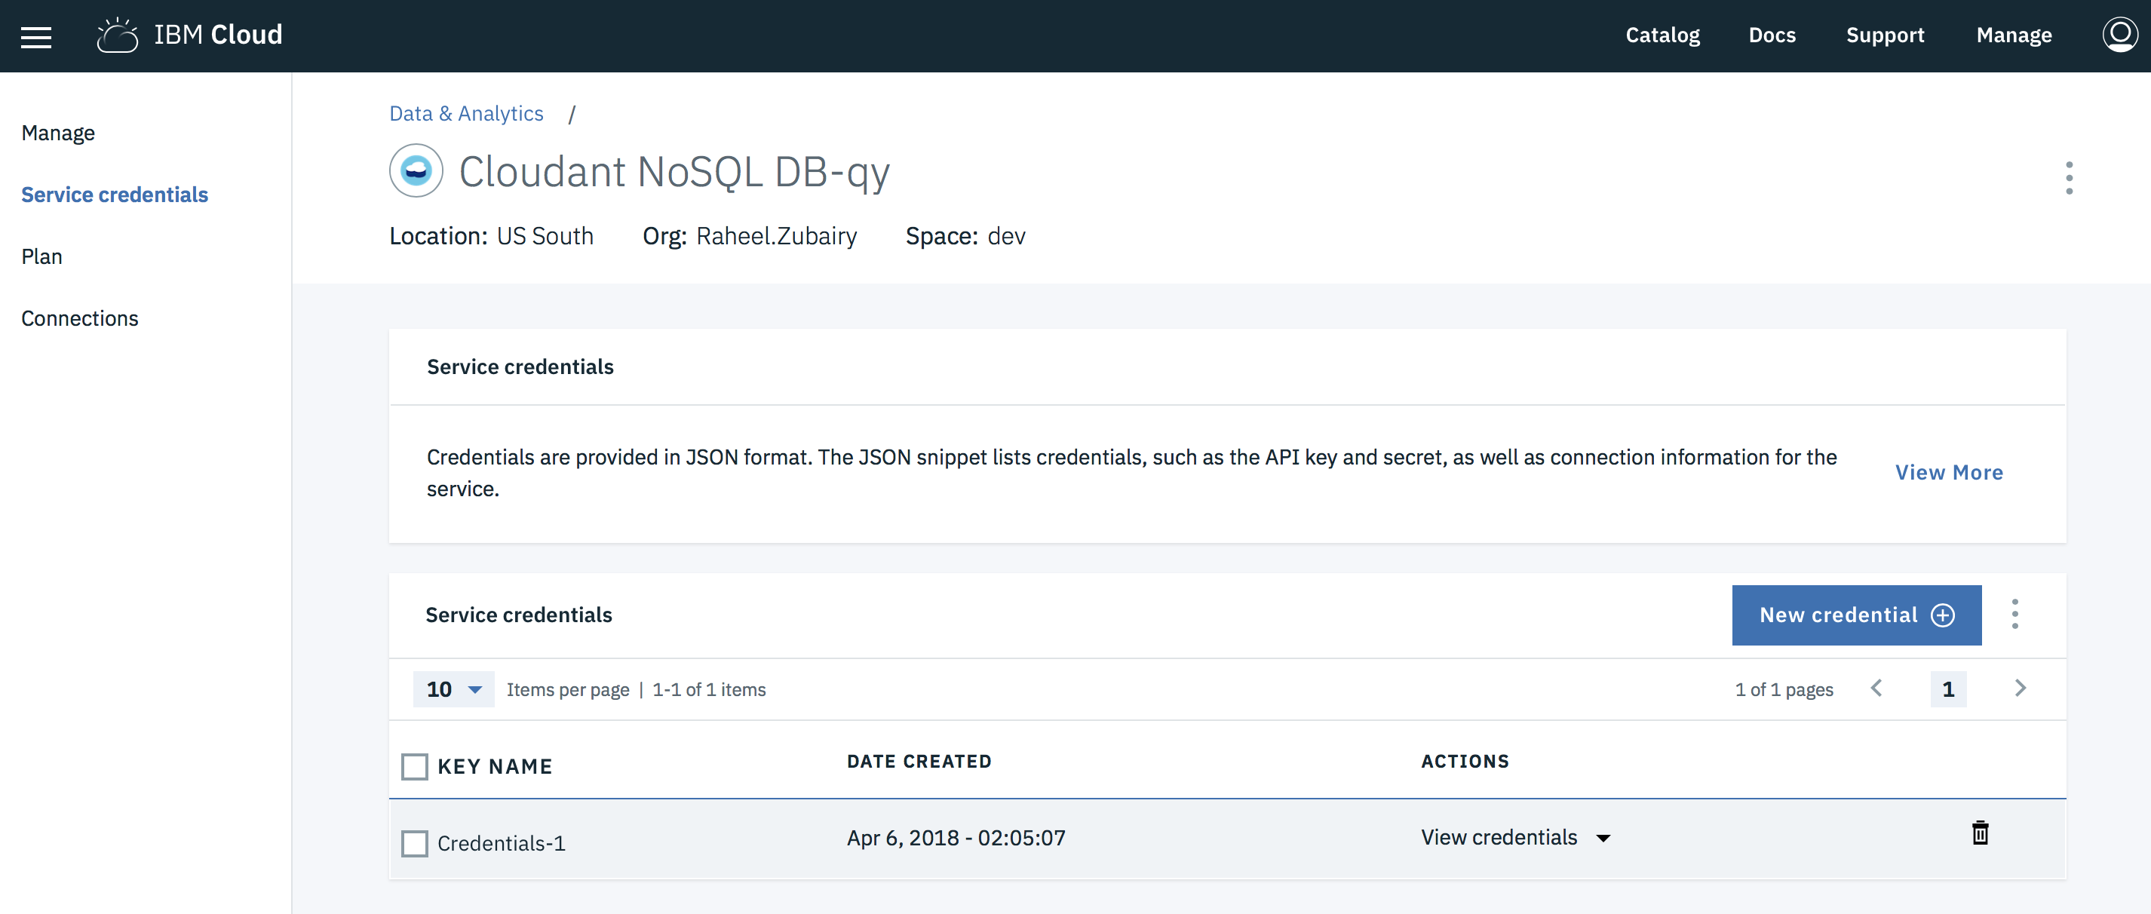Select Service credentials in the left sidebar

point(115,195)
